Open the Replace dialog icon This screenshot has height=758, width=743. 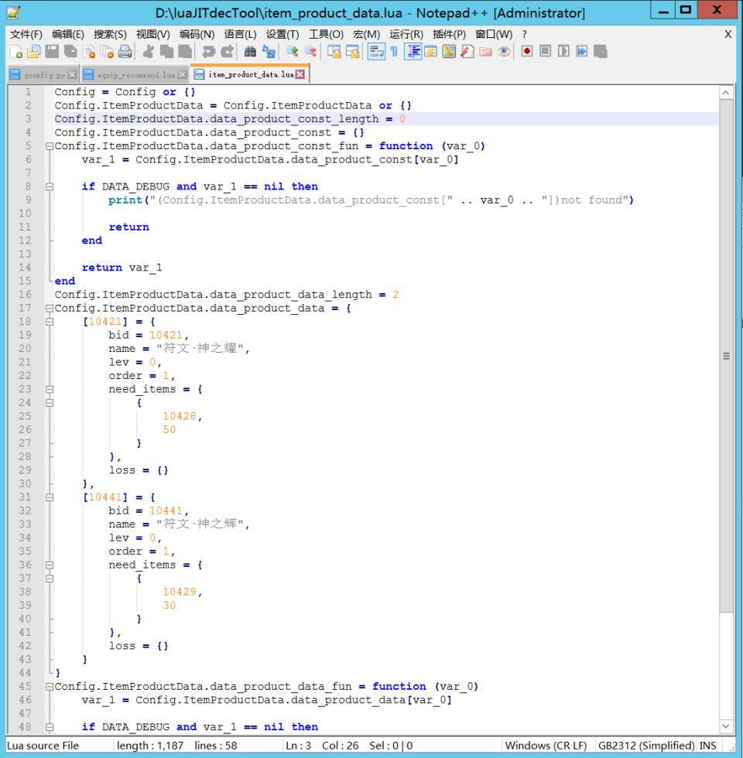[x=269, y=52]
